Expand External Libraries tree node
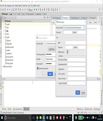Viewport: 103px width, 121px height. pyautogui.click(x=2, y=66)
